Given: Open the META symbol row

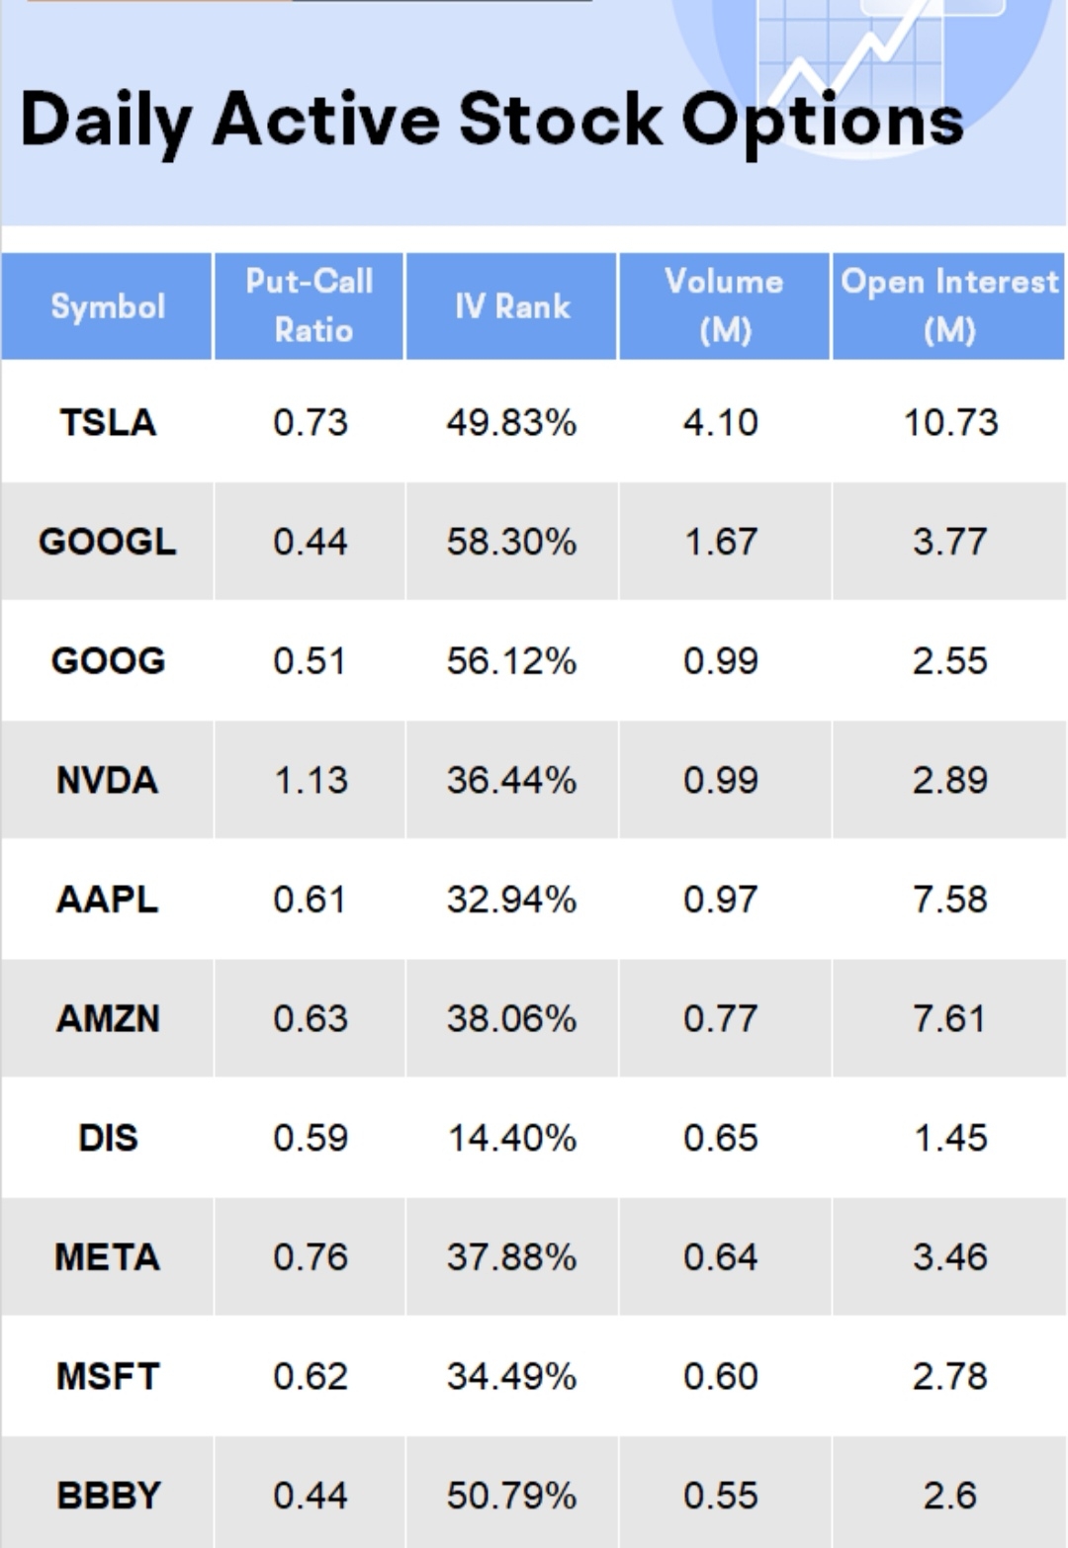Looking at the screenshot, I should pos(108,1257).
